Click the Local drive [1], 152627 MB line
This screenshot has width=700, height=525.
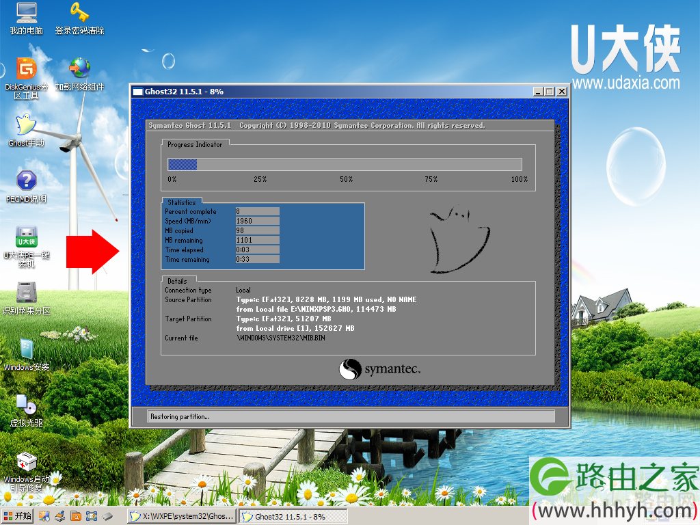[x=295, y=328]
